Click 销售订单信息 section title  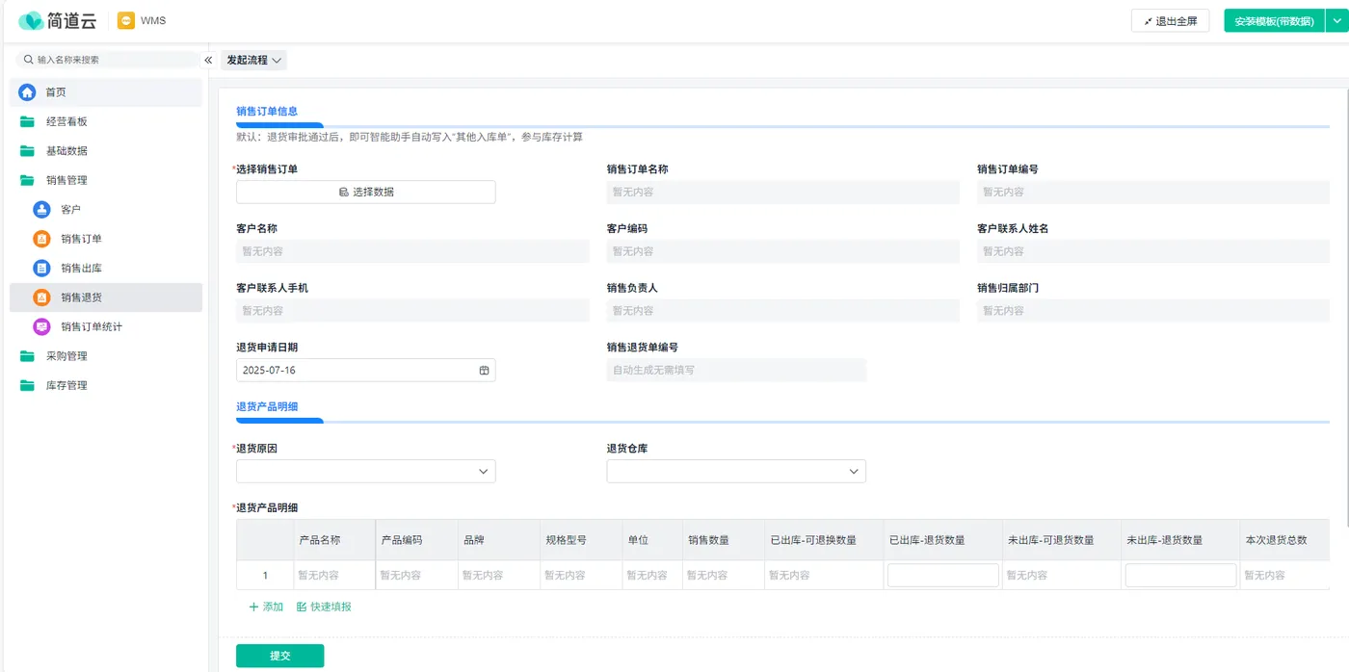coord(267,112)
